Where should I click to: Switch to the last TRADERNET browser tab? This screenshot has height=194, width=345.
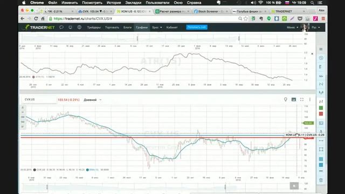coord(288,11)
